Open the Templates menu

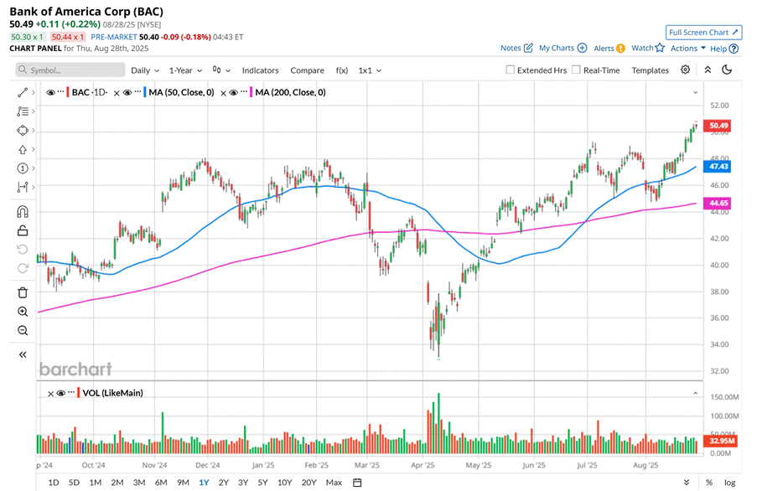coord(651,70)
